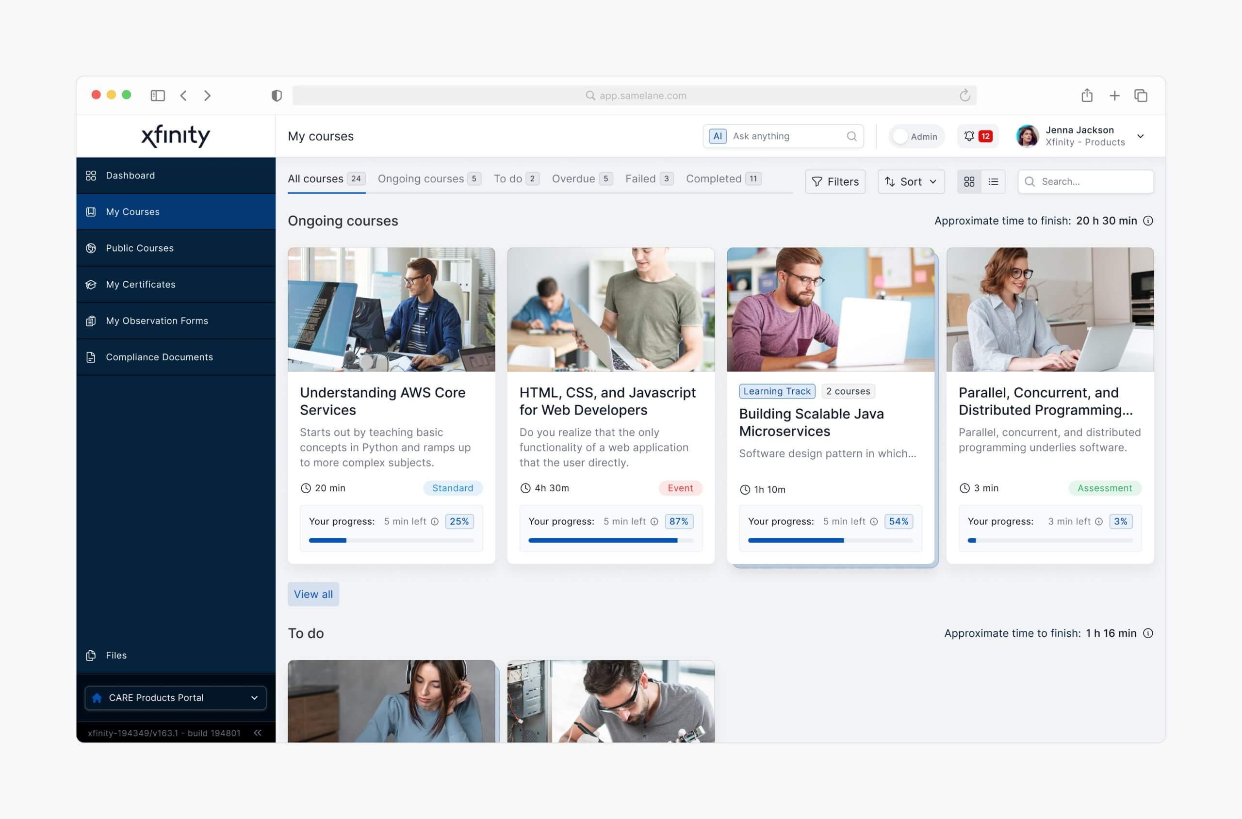This screenshot has height=819, width=1242.
Task: Open the Filters panel
Action: pyautogui.click(x=835, y=182)
